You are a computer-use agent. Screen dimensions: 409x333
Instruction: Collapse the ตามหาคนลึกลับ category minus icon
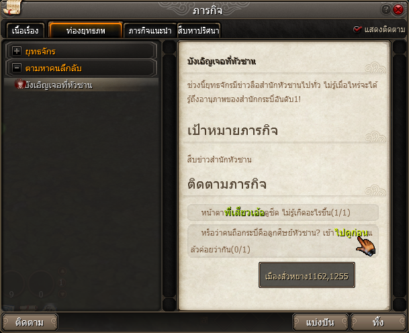pos(17,68)
